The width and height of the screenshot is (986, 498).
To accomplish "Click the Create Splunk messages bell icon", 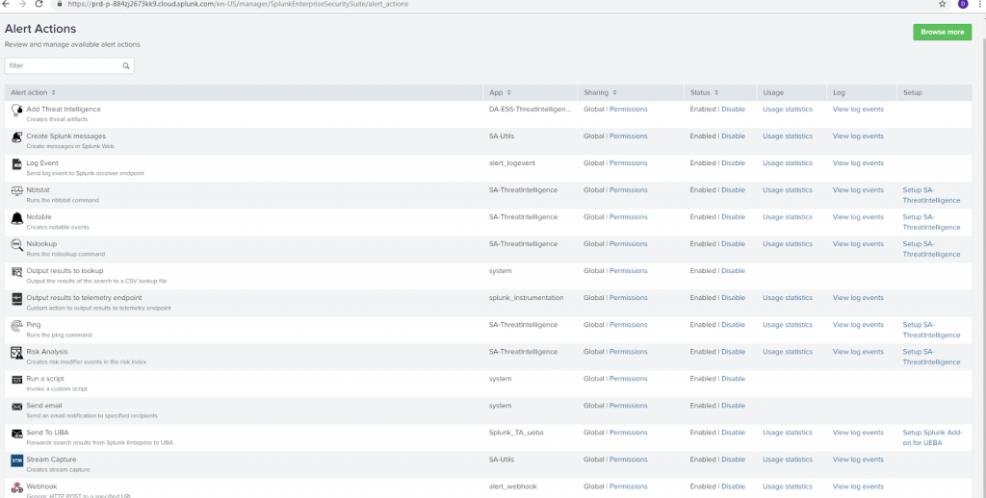I will pyautogui.click(x=17, y=137).
